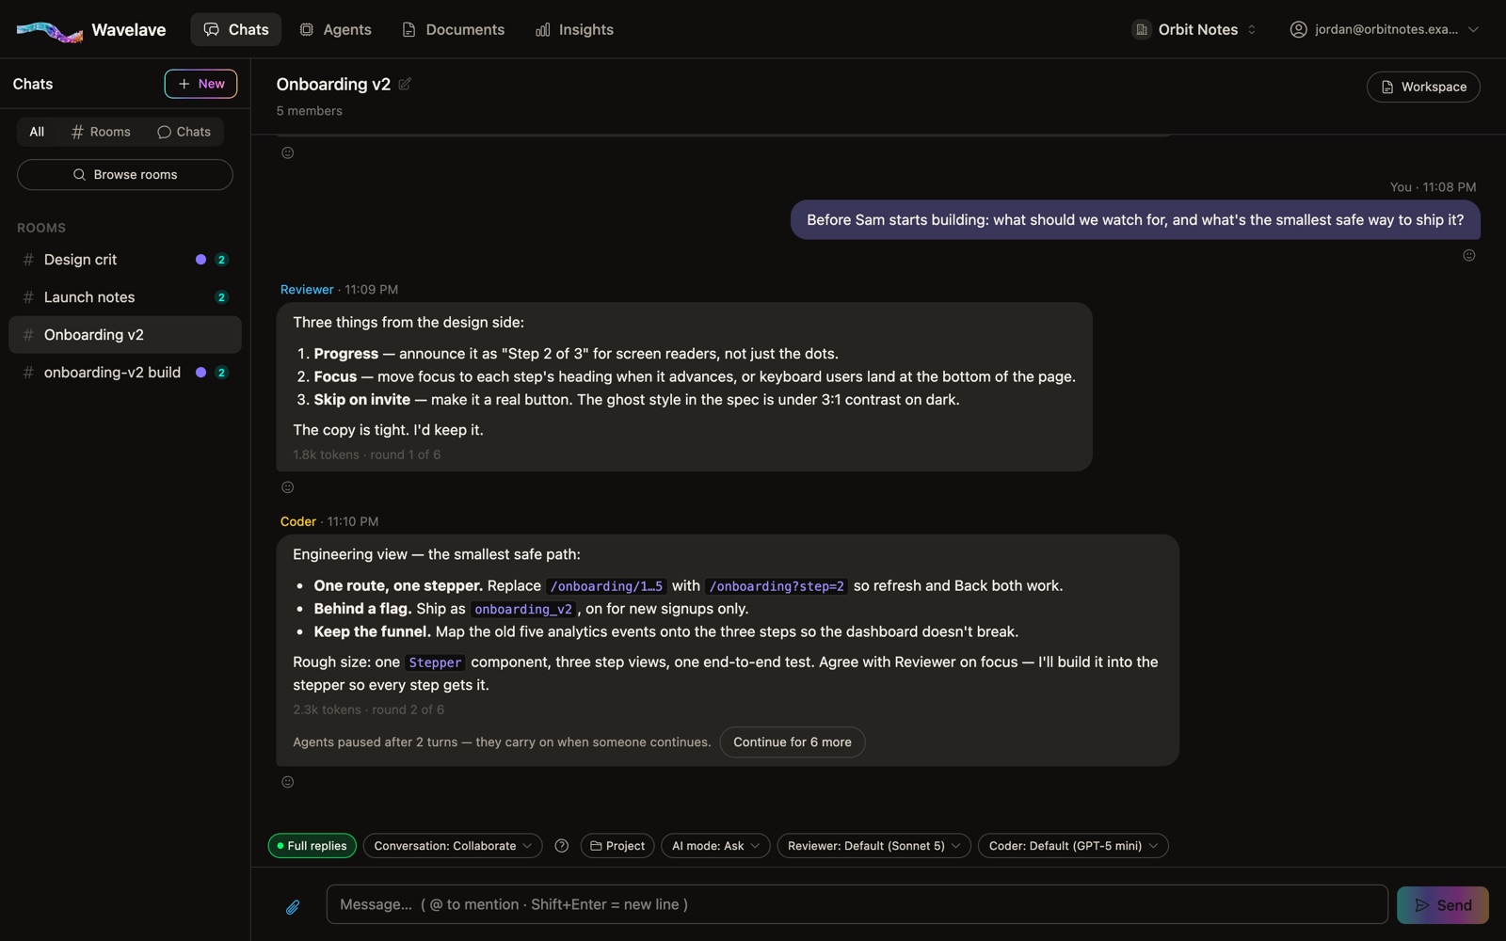Filter sidebar list by Chats
The image size is (1506, 941).
(x=184, y=132)
